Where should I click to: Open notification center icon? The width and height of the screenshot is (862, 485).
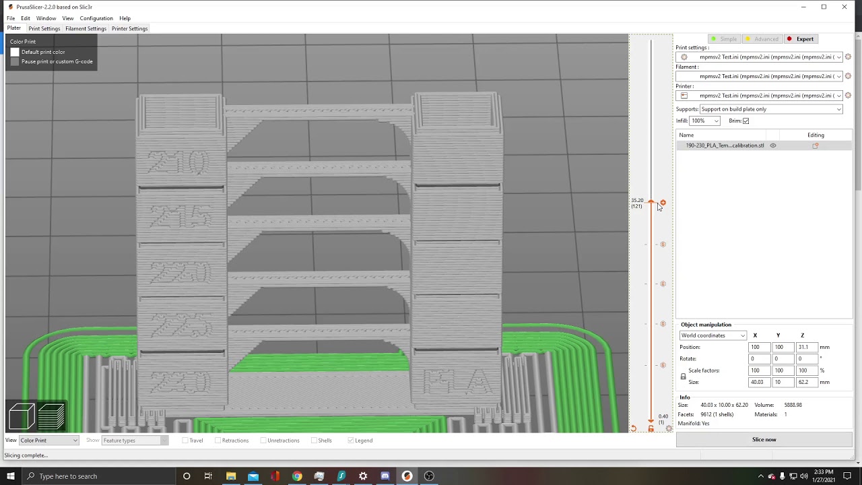(847, 476)
